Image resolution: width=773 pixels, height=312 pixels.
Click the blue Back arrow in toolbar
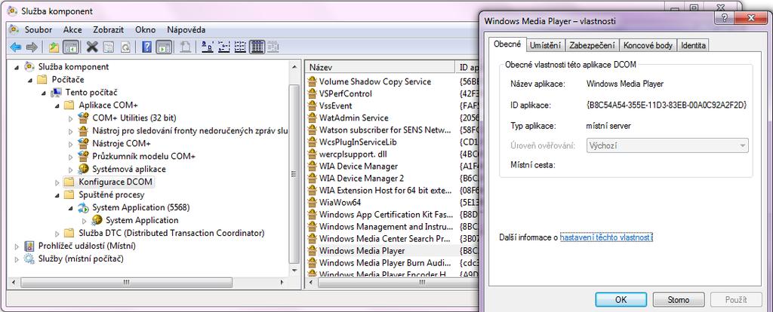[16, 47]
